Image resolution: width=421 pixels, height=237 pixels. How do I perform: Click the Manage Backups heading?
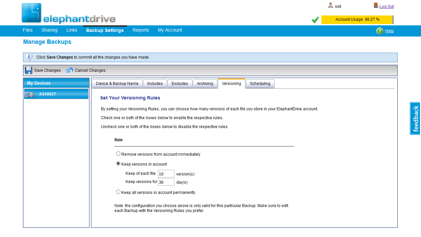coord(47,42)
